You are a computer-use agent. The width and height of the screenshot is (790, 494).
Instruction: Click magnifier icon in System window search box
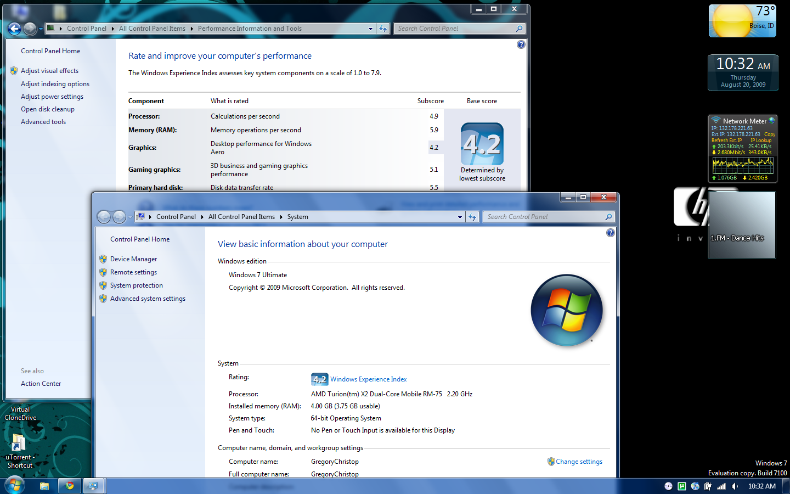coord(608,217)
